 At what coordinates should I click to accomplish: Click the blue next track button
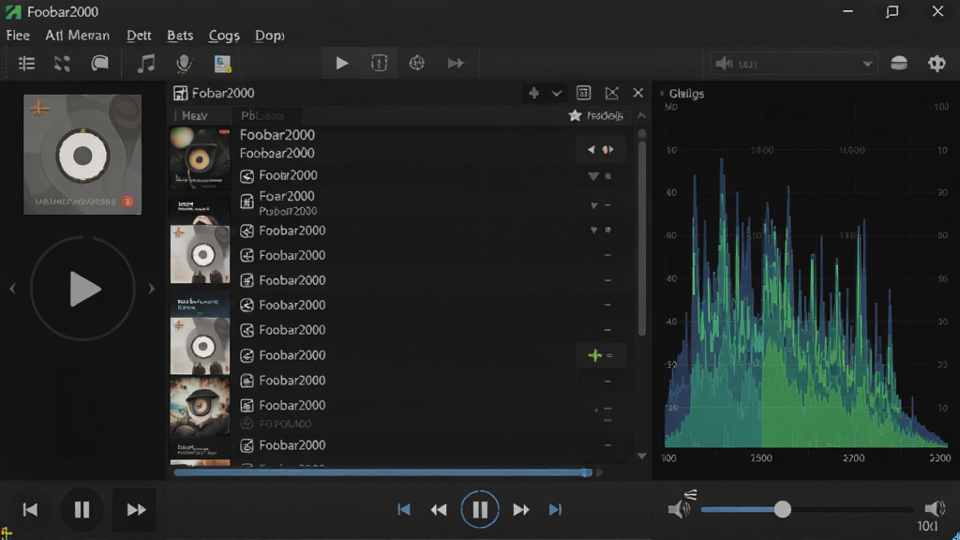click(555, 509)
